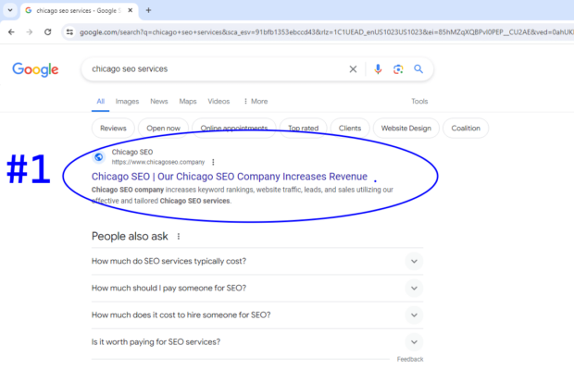Switch to the Images tab

pyautogui.click(x=127, y=101)
